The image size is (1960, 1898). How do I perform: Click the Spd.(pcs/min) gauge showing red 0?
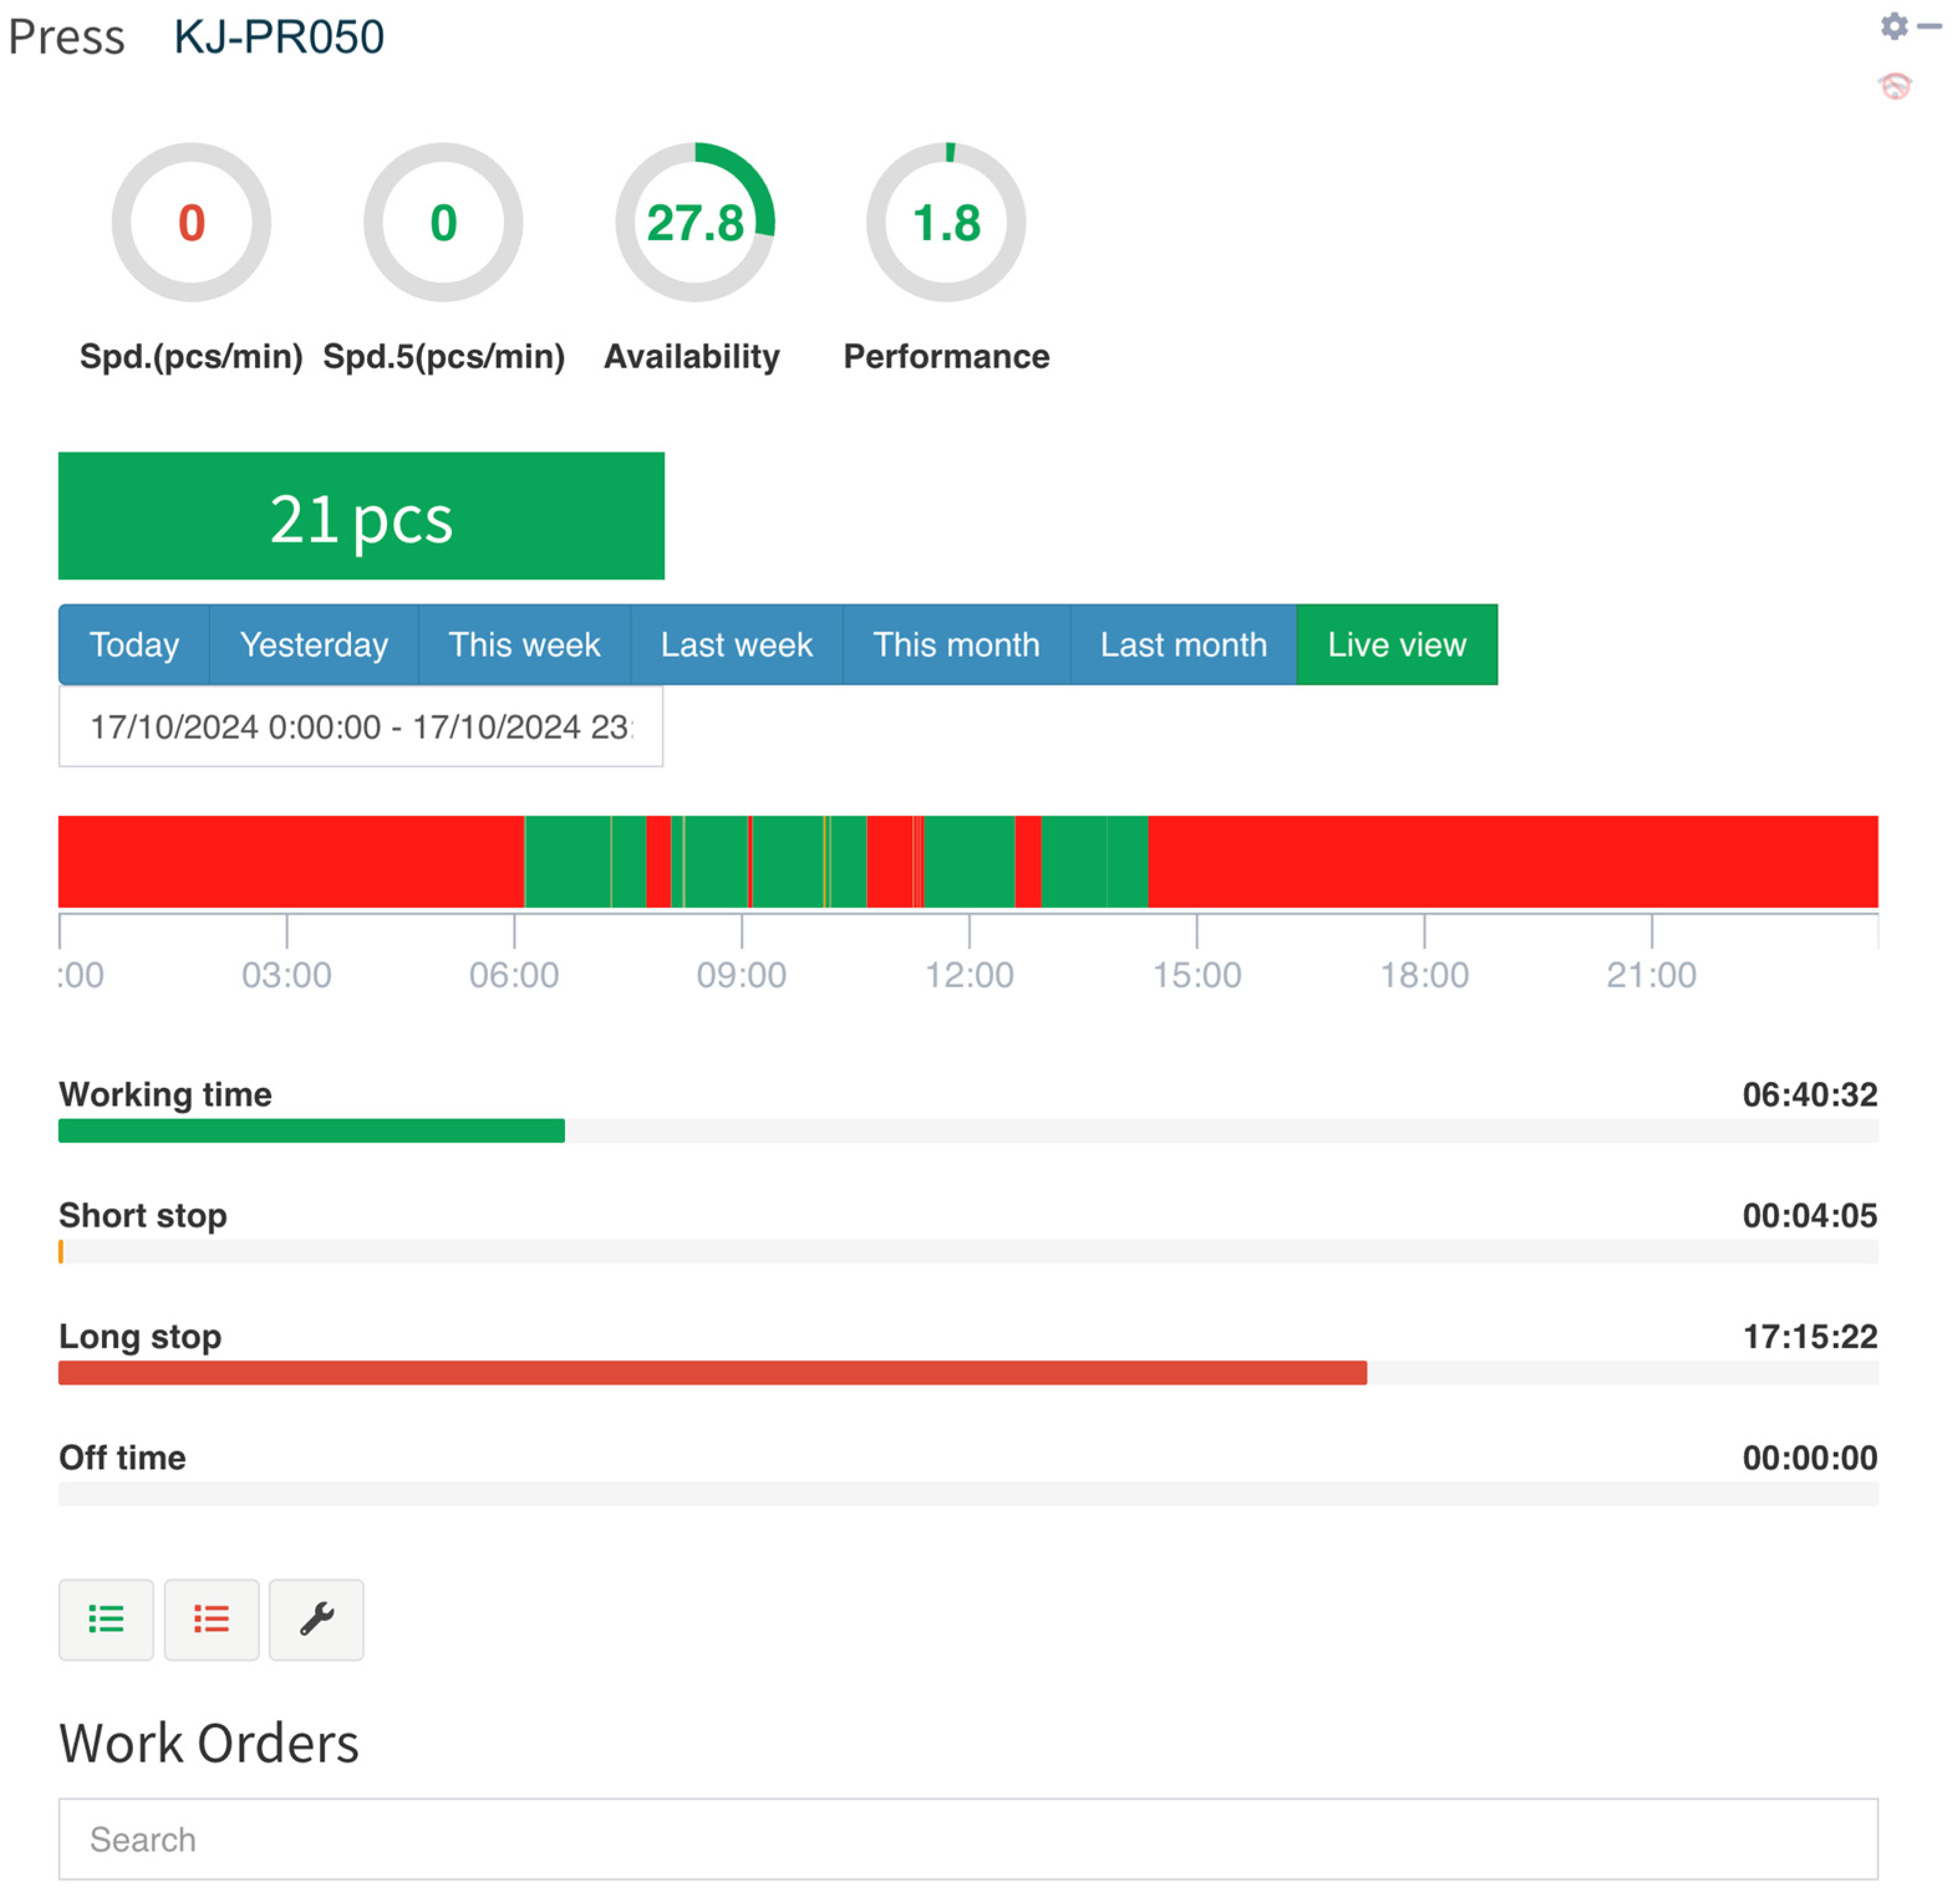[191, 222]
